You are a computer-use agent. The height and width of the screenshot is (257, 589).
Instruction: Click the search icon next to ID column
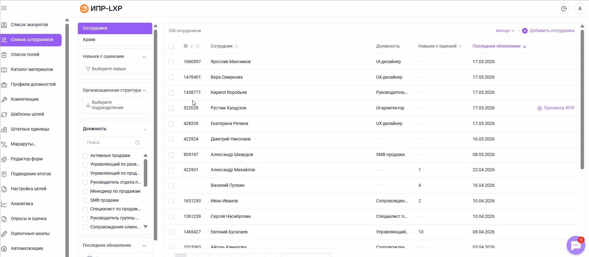(198, 46)
